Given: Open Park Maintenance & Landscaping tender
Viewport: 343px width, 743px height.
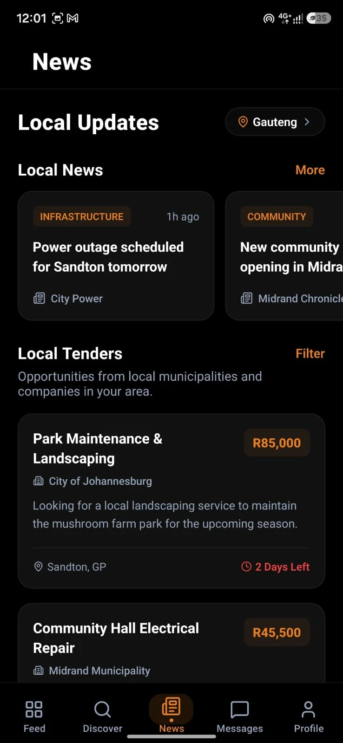Looking at the screenshot, I should (171, 501).
